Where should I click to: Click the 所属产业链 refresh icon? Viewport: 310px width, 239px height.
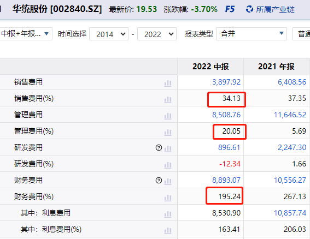tap(249, 9)
